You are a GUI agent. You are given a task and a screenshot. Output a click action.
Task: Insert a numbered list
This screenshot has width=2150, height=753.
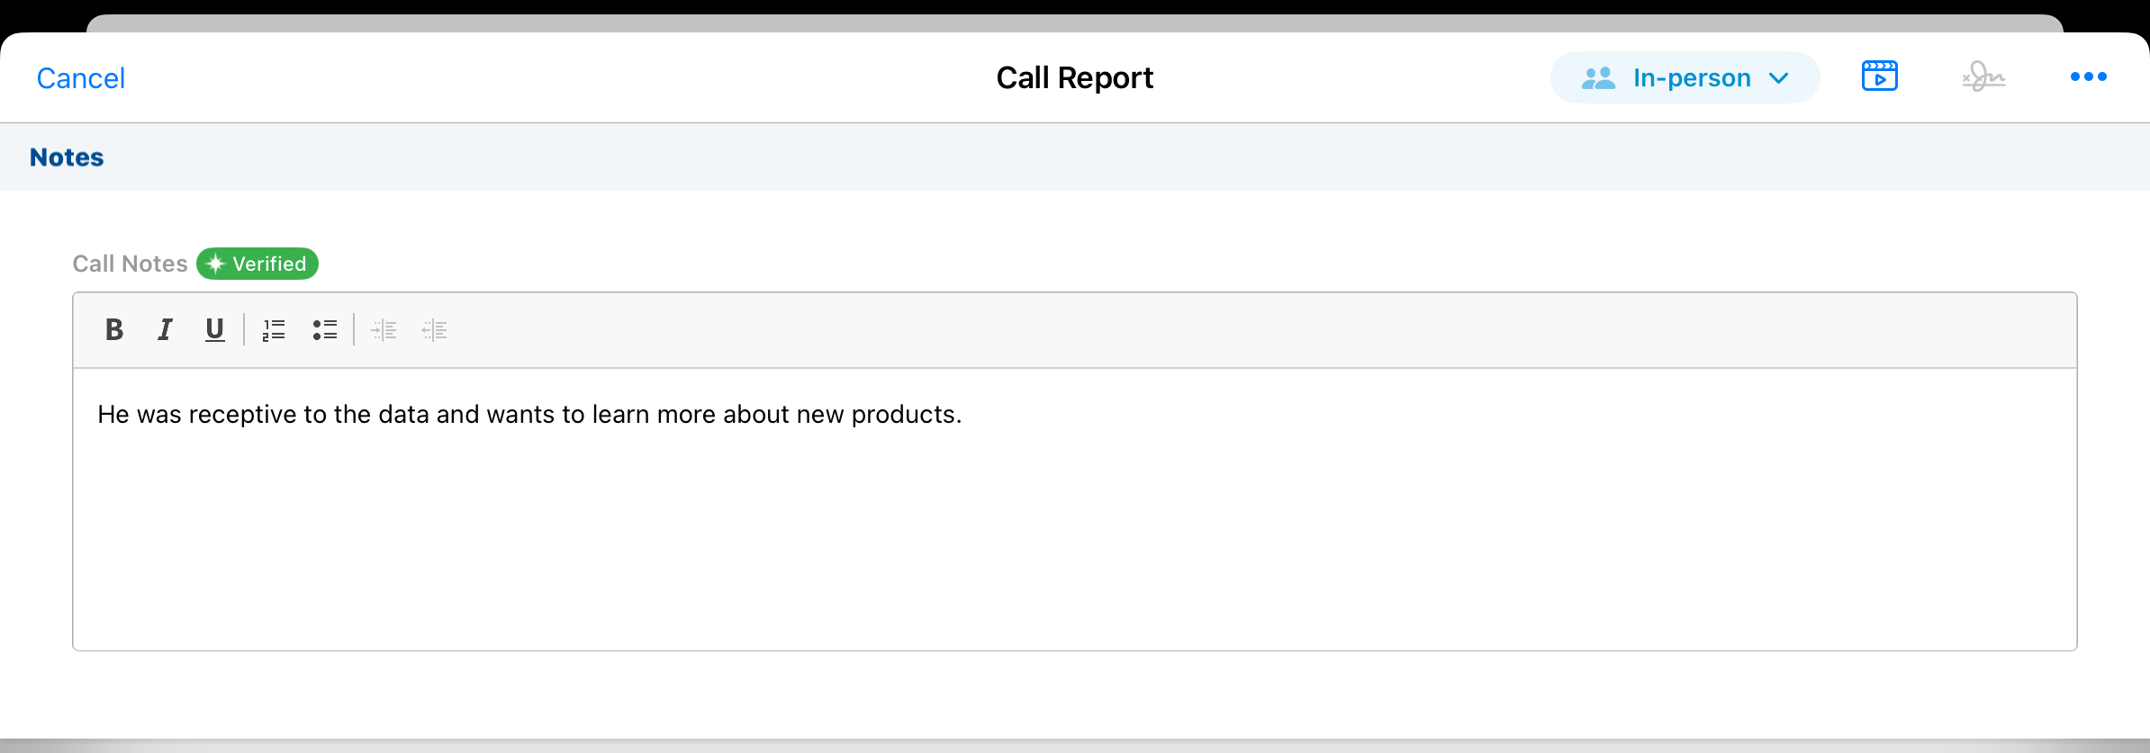[274, 330]
